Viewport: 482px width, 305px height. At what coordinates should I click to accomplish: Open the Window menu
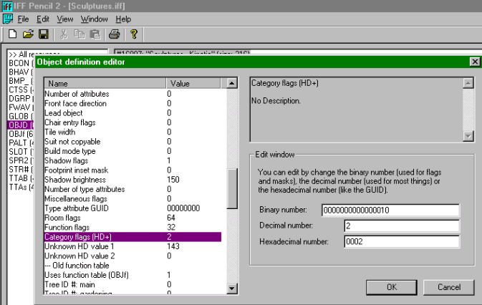click(x=93, y=19)
